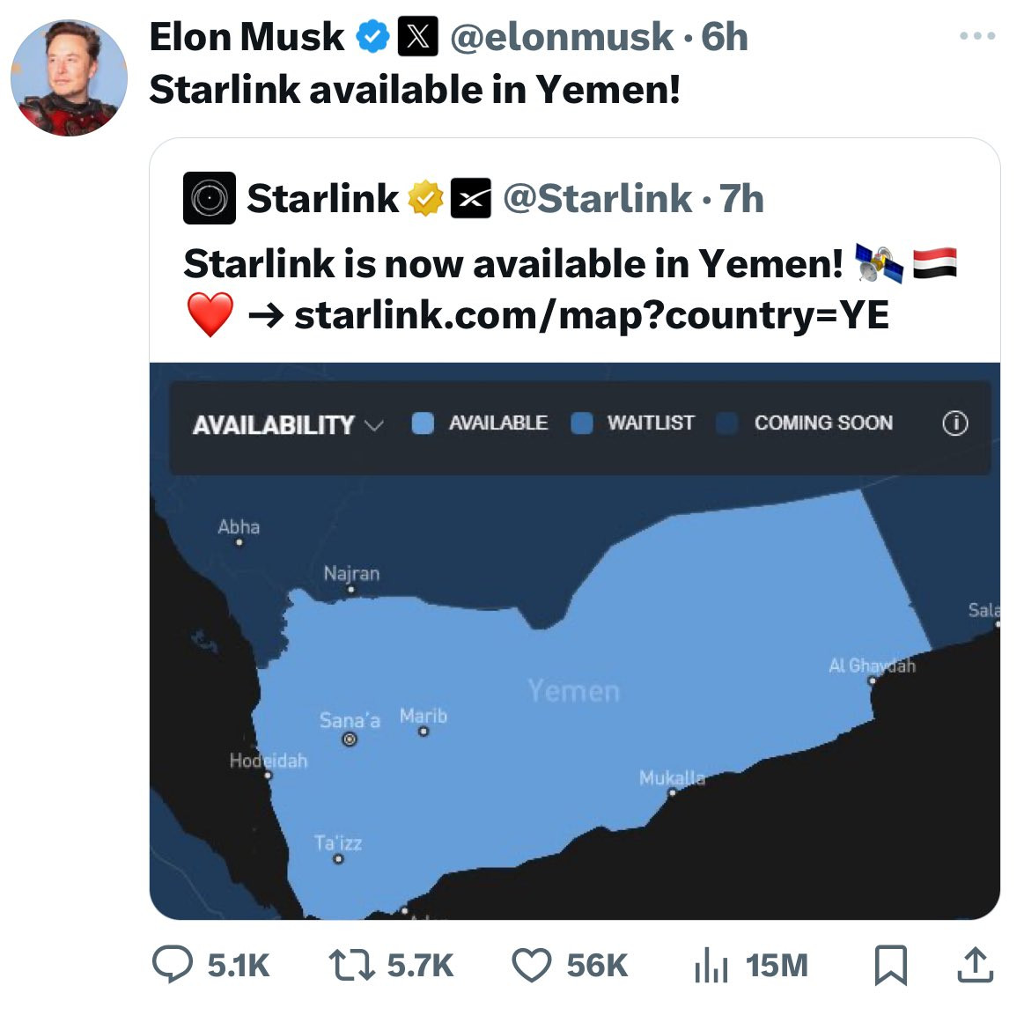This screenshot has width=1024, height=1015.
Task: Click the SpaceX affiliate badge beside Starlink
Action: click(471, 198)
